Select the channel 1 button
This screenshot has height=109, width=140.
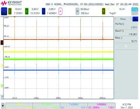pos(10,11)
